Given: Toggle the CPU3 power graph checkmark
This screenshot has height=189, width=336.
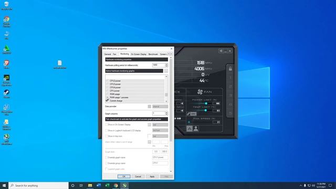Looking at the screenshot, I should pyautogui.click(x=107, y=84).
